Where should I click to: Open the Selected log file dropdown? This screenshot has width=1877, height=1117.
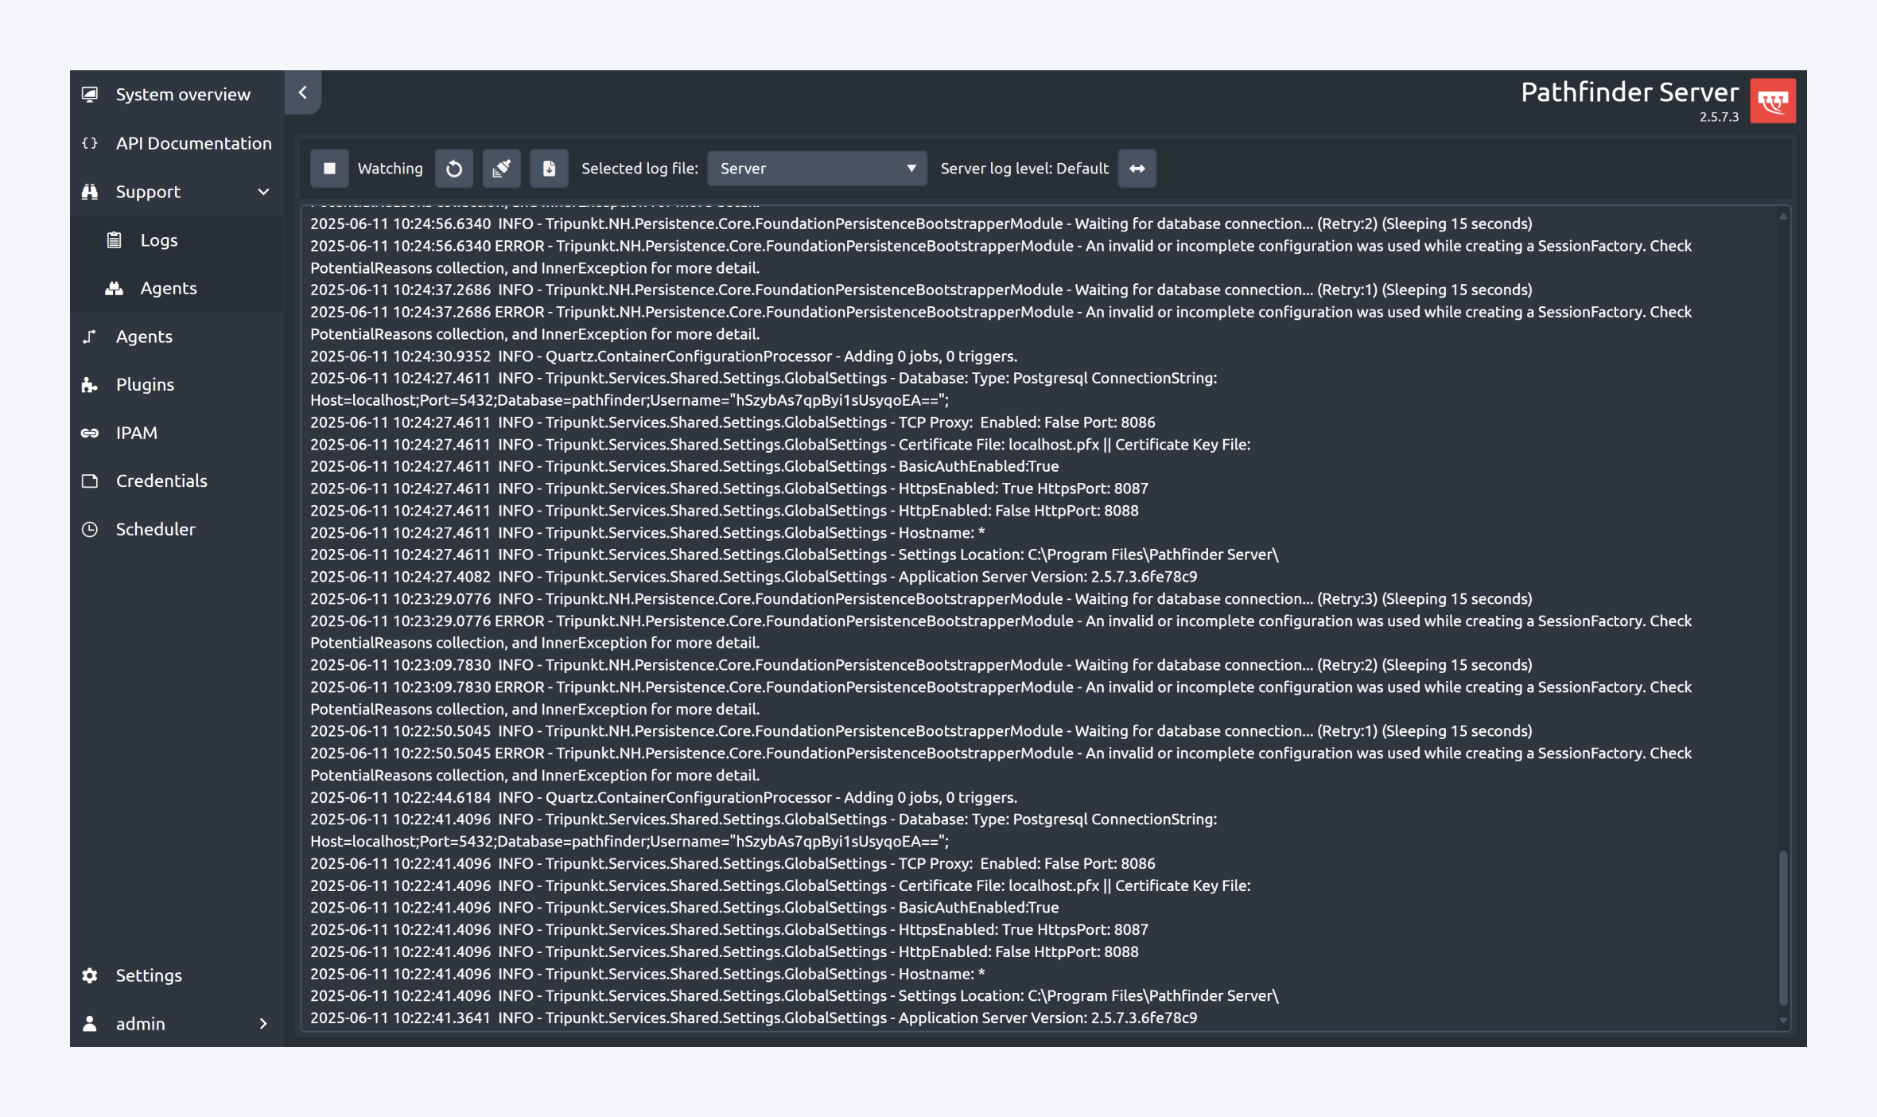[817, 168]
